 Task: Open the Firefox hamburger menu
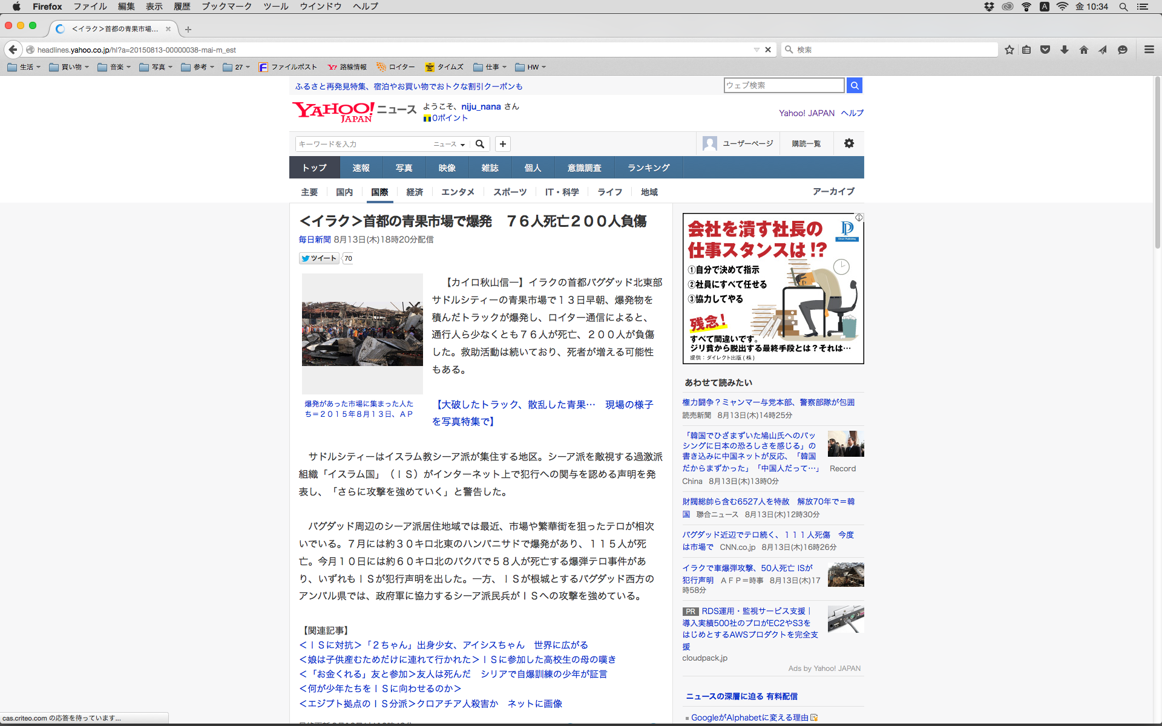coord(1149,50)
